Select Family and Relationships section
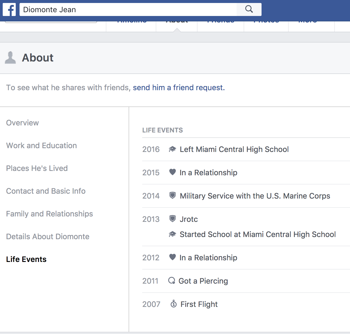Screen dimensions: 350x334 49,214
